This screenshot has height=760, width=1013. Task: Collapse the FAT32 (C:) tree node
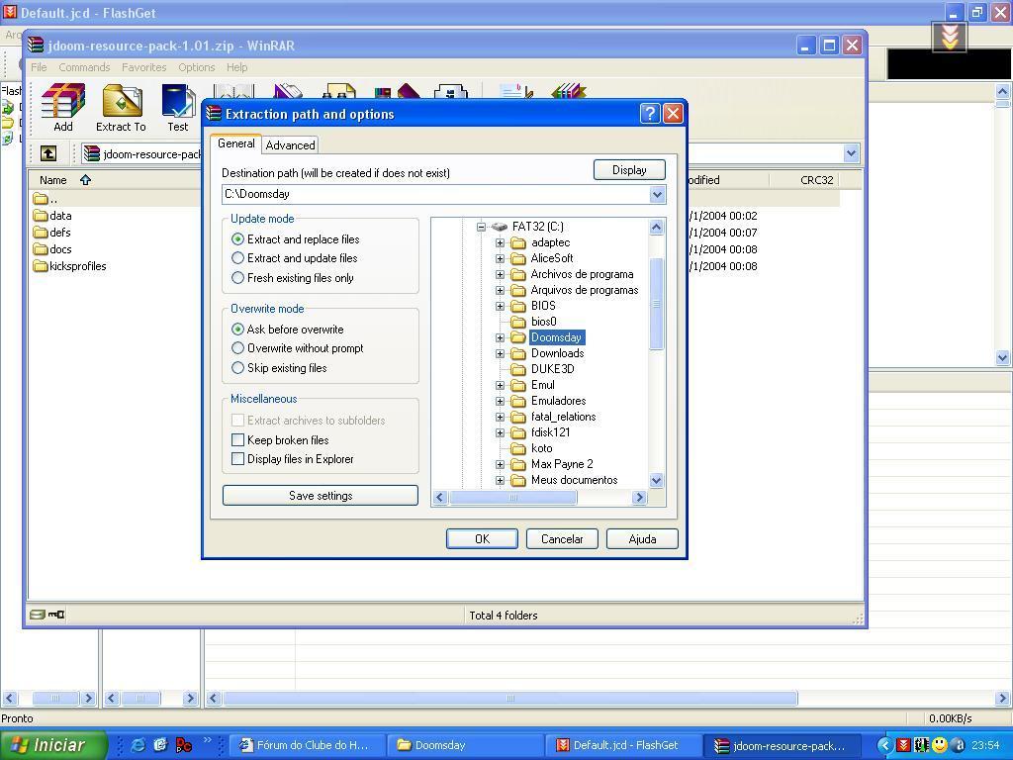pyautogui.click(x=481, y=227)
